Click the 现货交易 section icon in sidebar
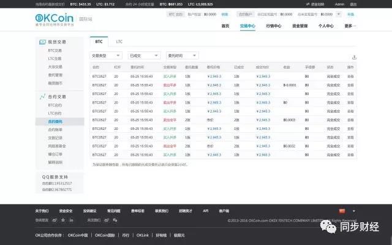The height and width of the screenshot is (245, 392). click(x=42, y=42)
